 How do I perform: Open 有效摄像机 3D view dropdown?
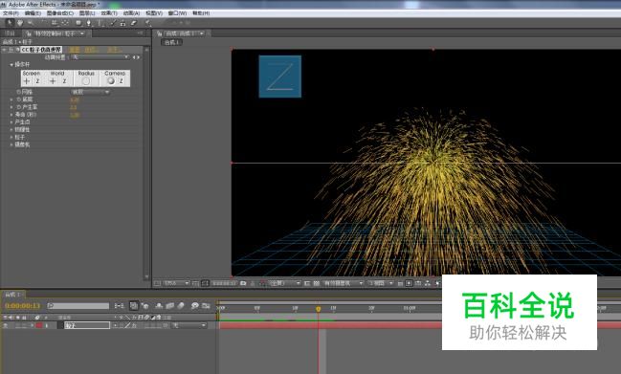click(343, 283)
